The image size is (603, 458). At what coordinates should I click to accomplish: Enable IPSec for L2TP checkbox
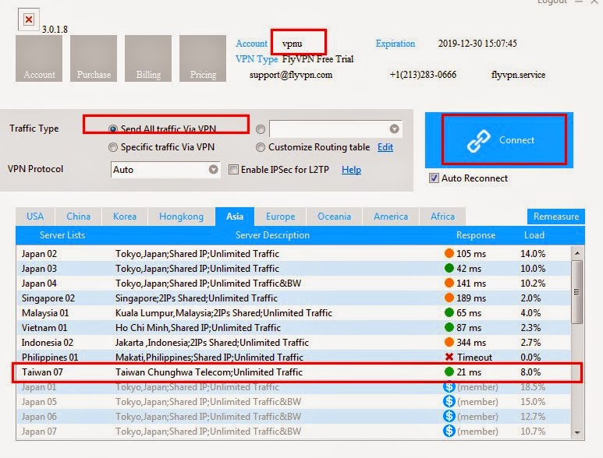tap(233, 170)
